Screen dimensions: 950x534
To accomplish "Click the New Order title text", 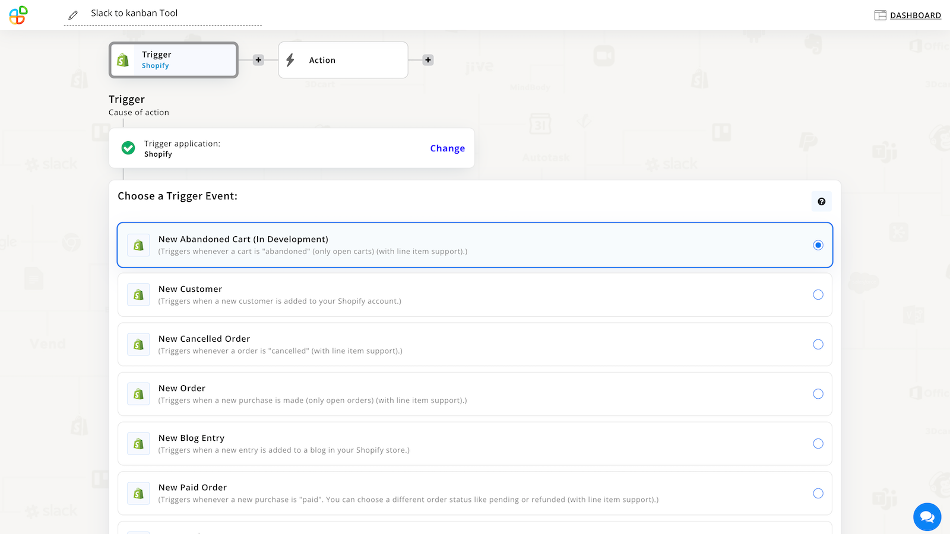I will click(182, 388).
